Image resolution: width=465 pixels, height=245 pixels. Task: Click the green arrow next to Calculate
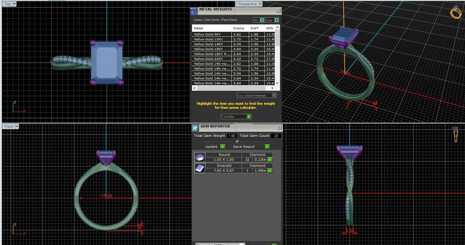249,116
